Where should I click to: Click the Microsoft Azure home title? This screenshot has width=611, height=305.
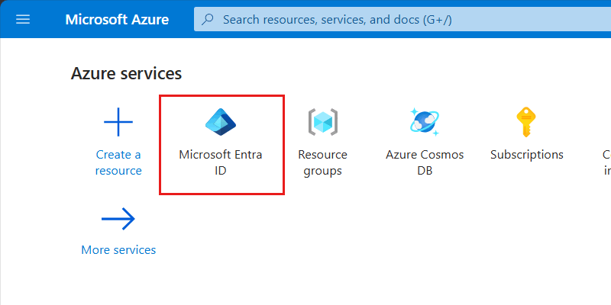[x=116, y=19]
